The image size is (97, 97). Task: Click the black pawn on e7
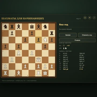click(x=32, y=33)
